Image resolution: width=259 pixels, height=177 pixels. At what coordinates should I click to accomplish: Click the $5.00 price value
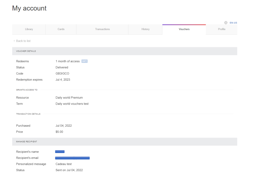(x=59, y=132)
